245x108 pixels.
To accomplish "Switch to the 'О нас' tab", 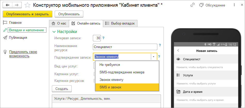I will point(59,24).
